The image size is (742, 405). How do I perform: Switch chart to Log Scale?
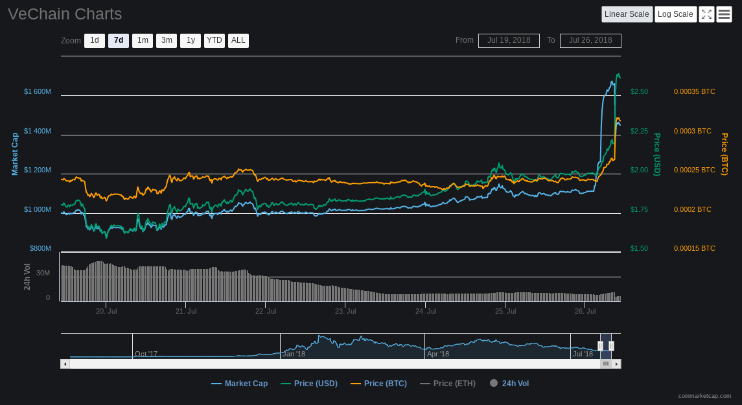pyautogui.click(x=676, y=14)
